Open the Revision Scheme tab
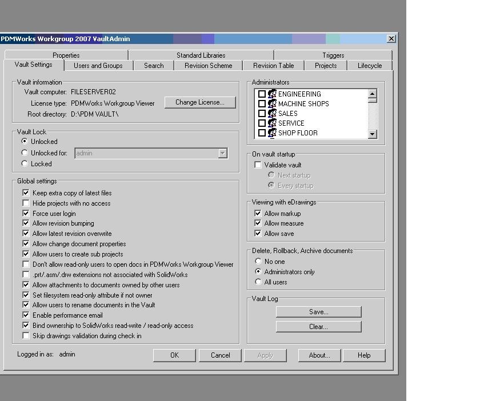Image resolution: width=480 pixels, height=401 pixels. (208, 66)
